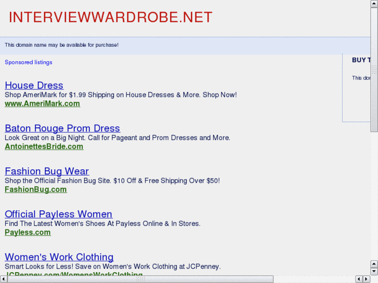Click 'This domain name may be available' notice
378x283 pixels.
pyautogui.click(x=61, y=45)
